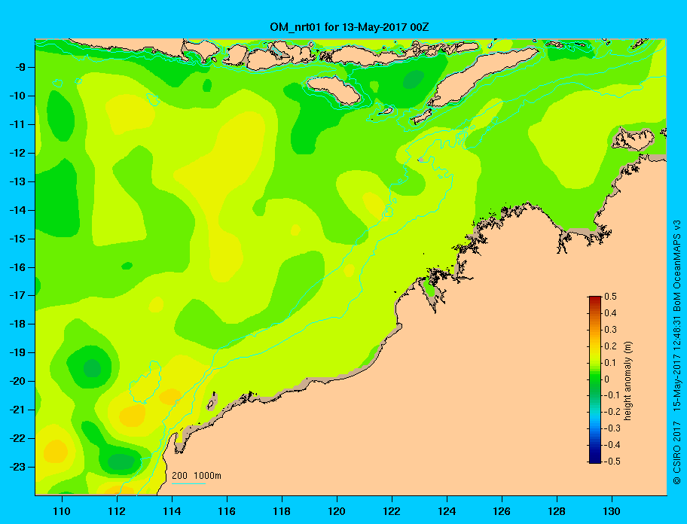The width and height of the screenshot is (687, 524).
Task: Pick longitude axis label 130
Action: tap(612, 511)
